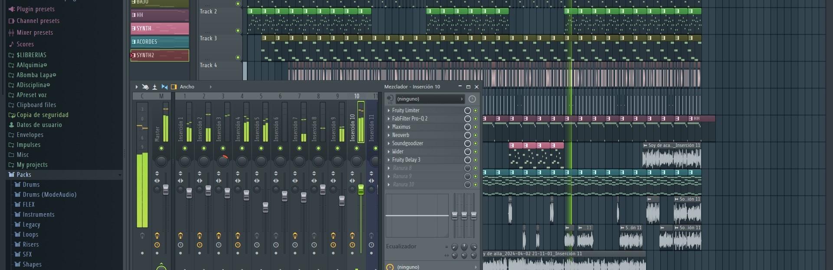This screenshot has height=270, width=833.
Task: Open the Soundgoodizer effect slot
Action: tap(425, 143)
